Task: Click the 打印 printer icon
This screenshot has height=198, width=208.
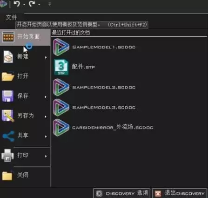Action: click(x=7, y=155)
